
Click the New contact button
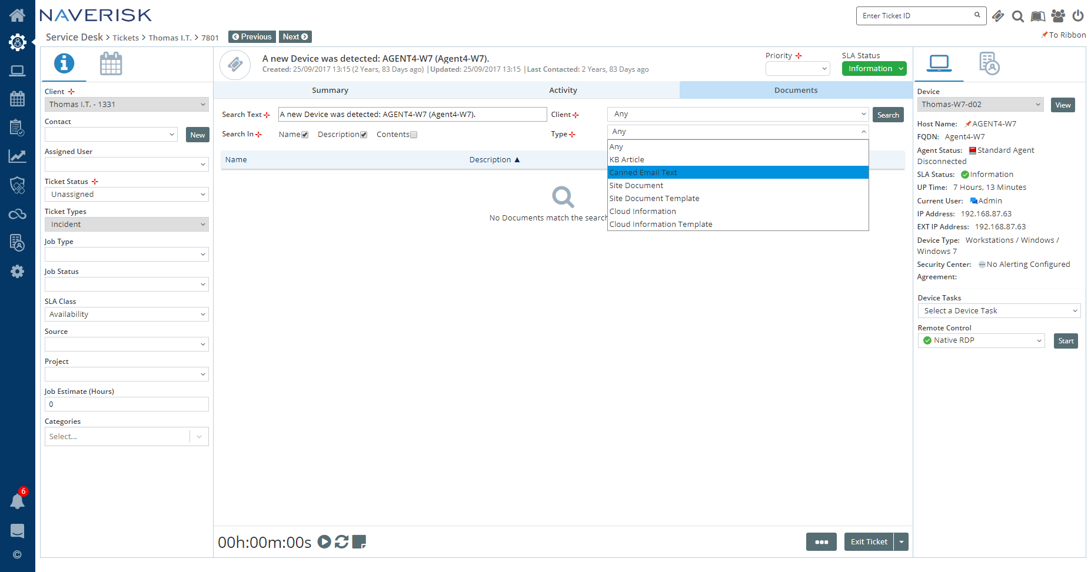pyautogui.click(x=198, y=135)
